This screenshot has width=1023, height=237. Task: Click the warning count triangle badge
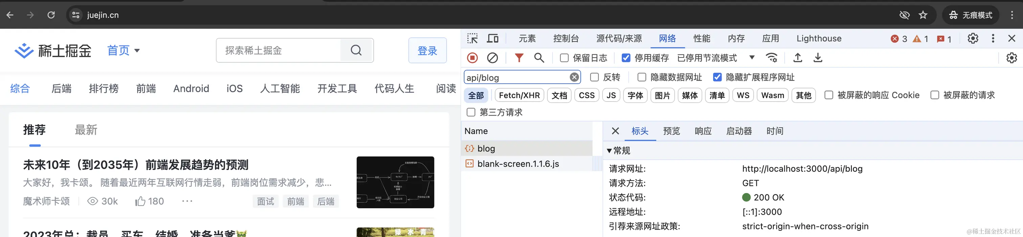click(920, 39)
